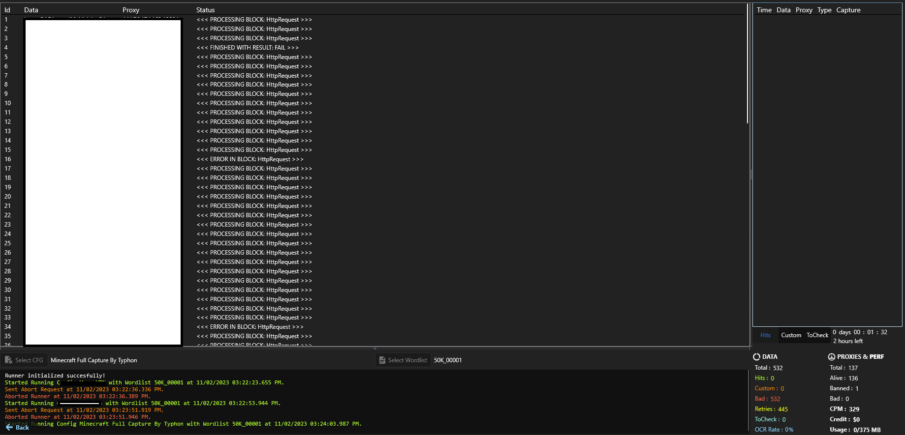Click log line Sent Abort Request 03:23:51.919

(84, 410)
